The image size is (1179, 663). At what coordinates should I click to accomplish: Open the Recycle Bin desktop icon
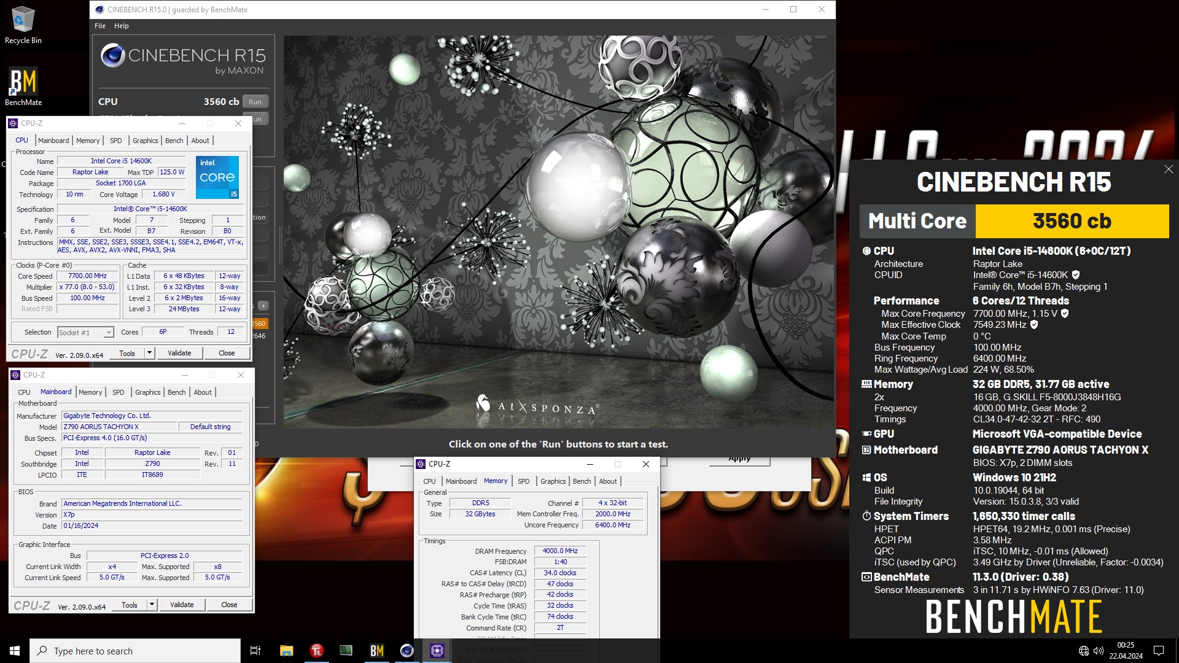click(23, 25)
